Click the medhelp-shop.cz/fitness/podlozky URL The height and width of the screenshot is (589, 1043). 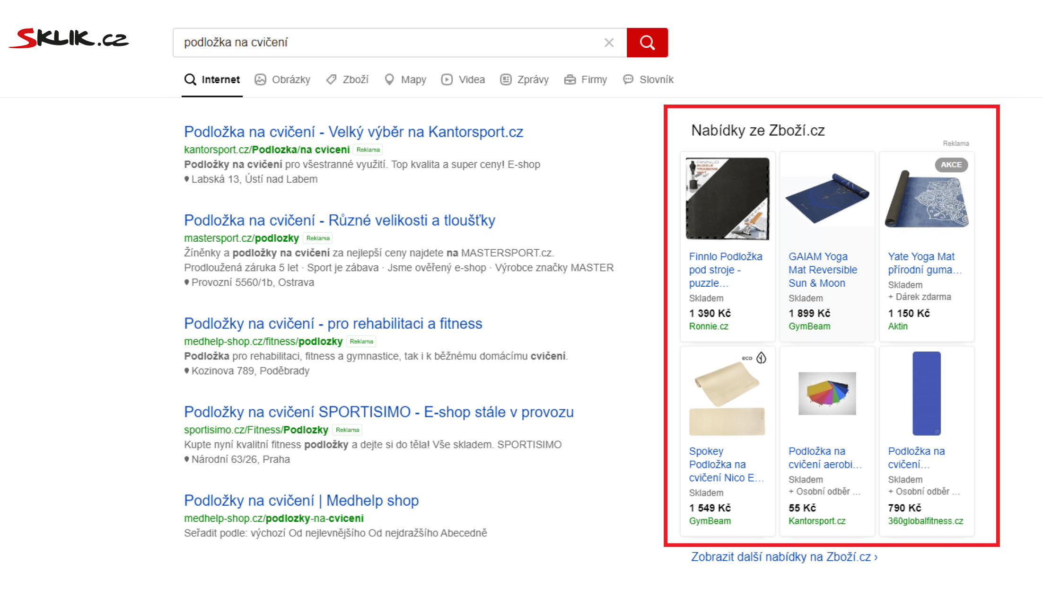coord(263,341)
